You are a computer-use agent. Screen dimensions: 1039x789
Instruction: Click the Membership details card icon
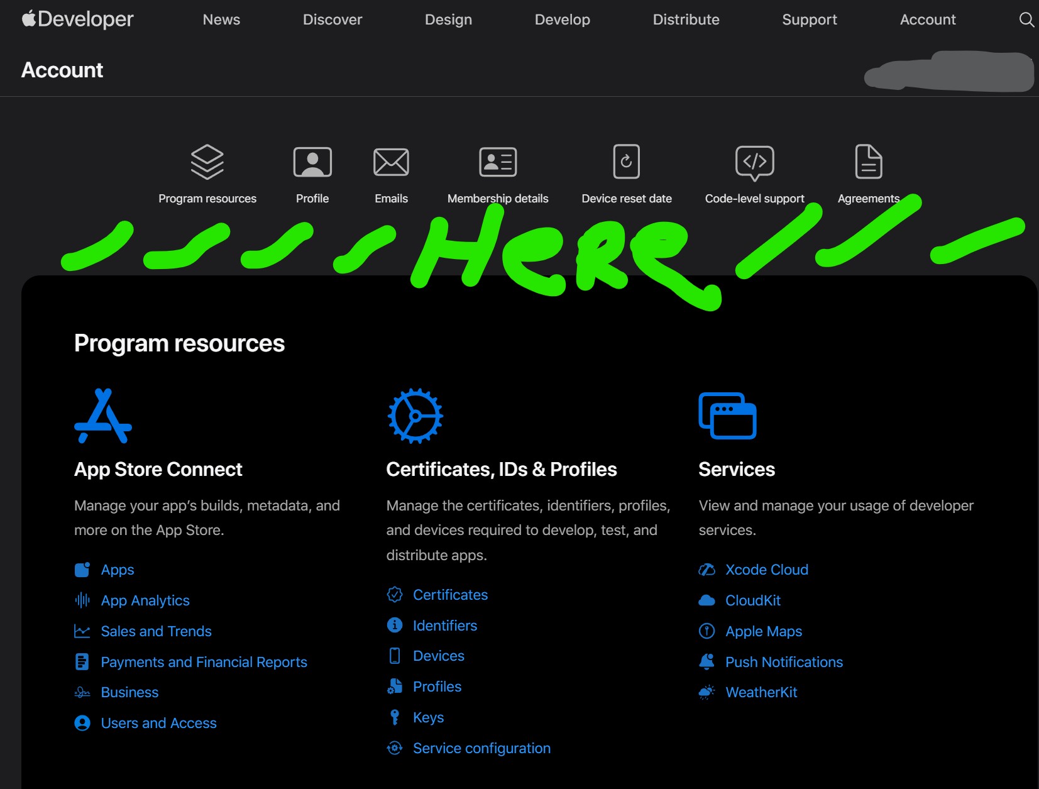pos(498,162)
